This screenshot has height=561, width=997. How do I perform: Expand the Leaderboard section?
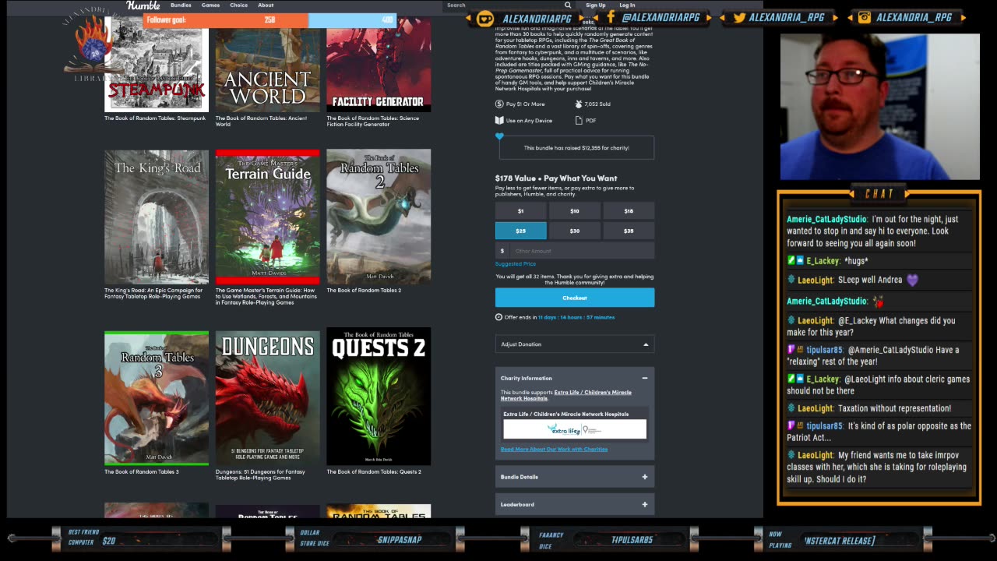tap(575, 504)
